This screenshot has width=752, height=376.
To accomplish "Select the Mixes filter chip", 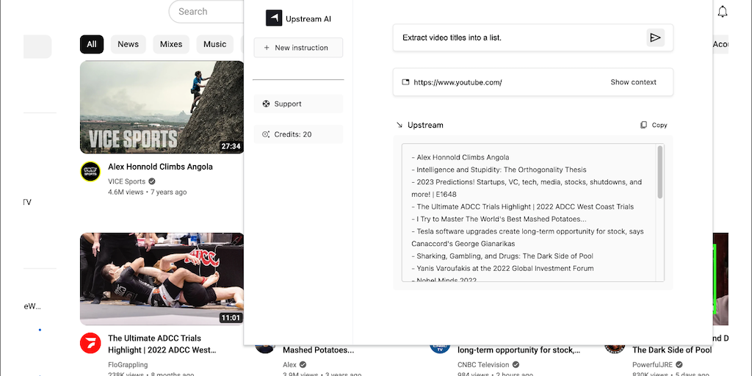I will coord(171,44).
